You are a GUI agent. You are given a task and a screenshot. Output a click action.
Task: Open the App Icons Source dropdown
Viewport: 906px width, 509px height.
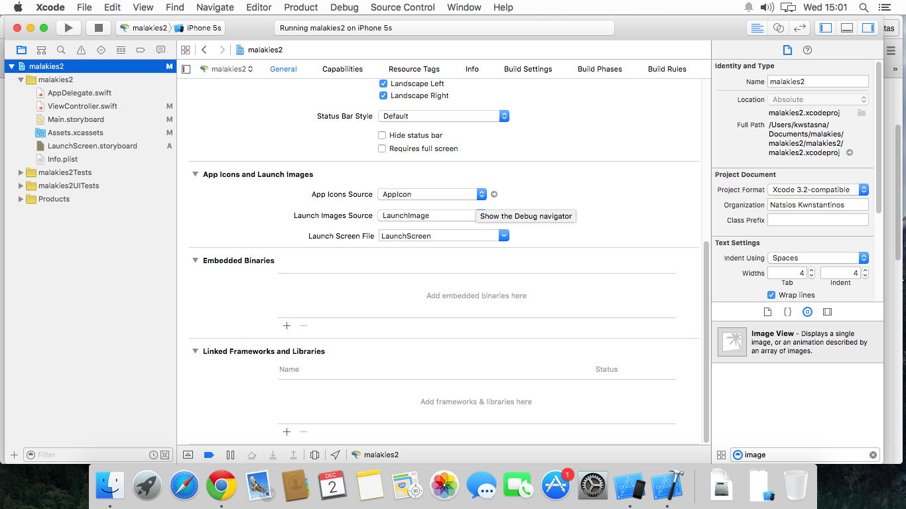[432, 194]
